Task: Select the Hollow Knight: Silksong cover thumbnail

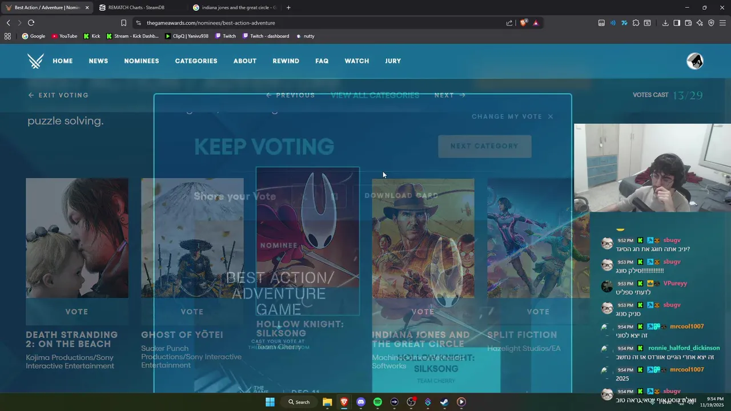Action: pyautogui.click(x=308, y=228)
